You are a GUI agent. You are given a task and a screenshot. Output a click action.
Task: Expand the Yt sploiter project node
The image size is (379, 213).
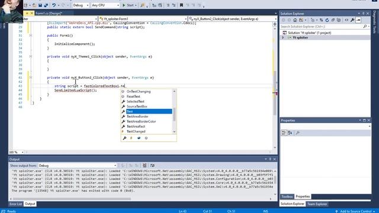[x=283, y=37]
